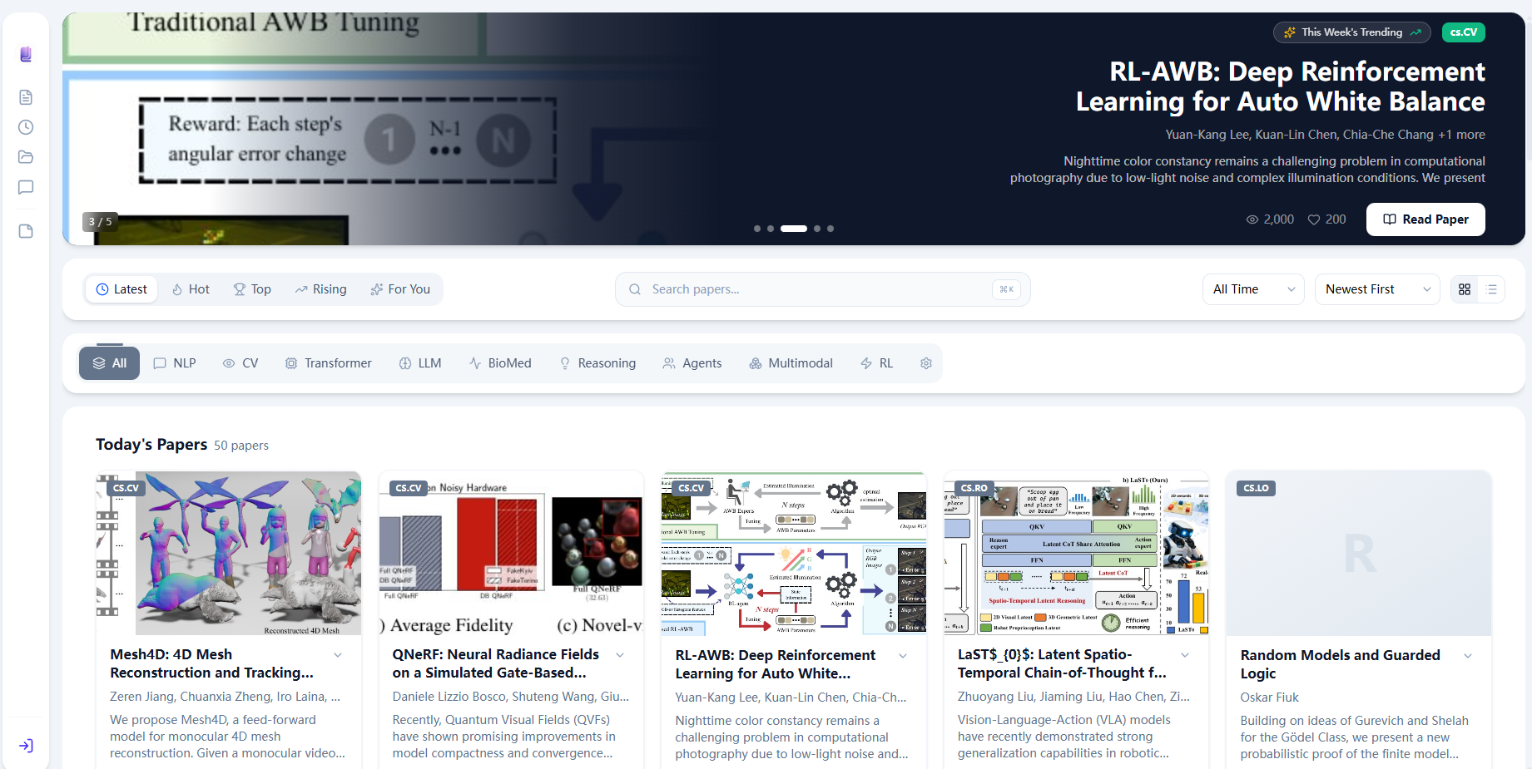The image size is (1532, 769).
Task: Switch to grid view layout
Action: point(1465,289)
